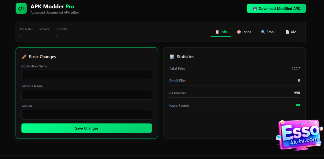Click the Total Files count 1117

coord(296,68)
